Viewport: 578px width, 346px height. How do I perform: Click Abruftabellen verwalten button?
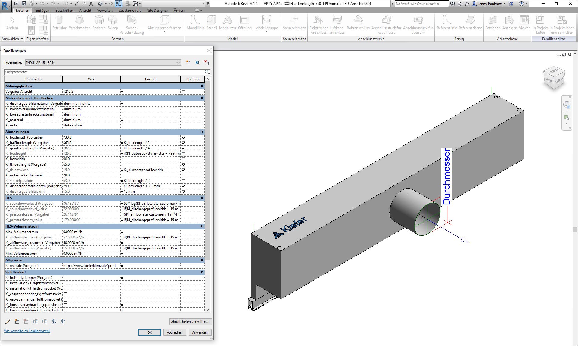(190, 322)
